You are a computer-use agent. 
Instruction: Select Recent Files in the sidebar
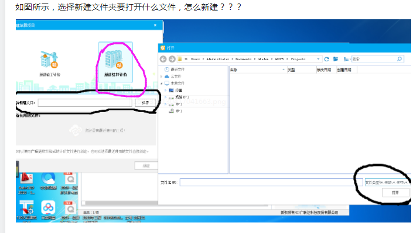(175, 69)
